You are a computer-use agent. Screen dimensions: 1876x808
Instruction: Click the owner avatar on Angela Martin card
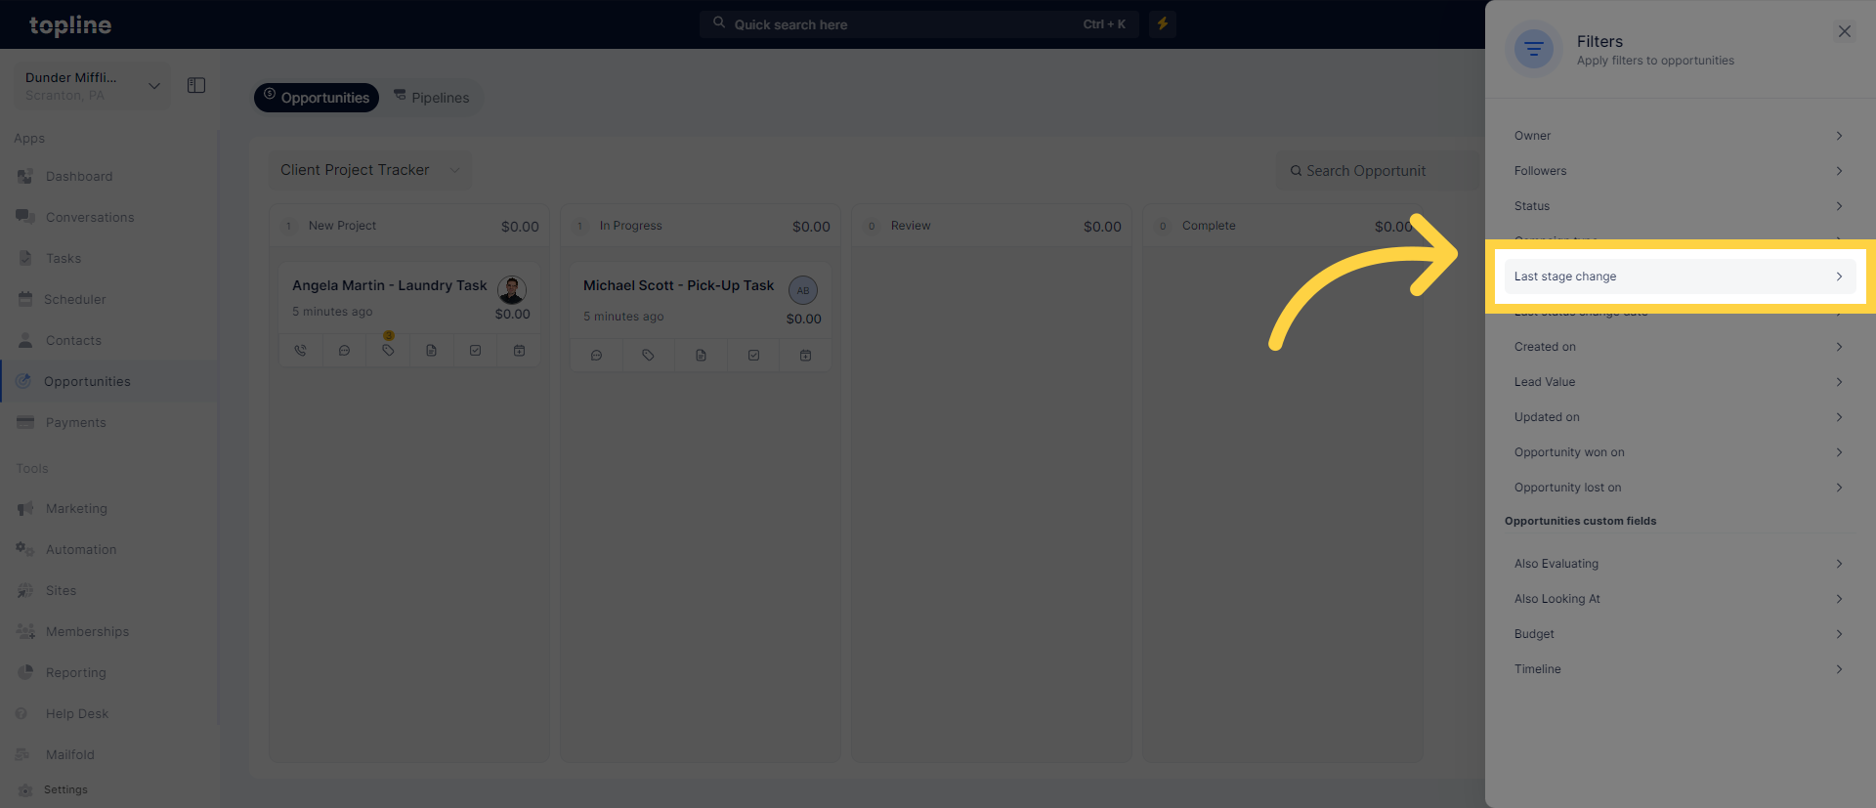(512, 289)
